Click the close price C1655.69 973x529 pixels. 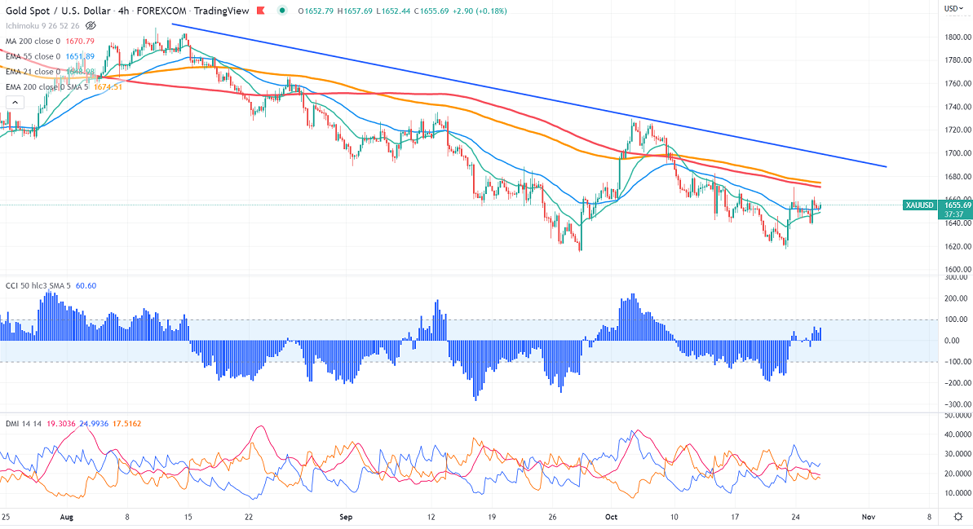[x=431, y=11]
